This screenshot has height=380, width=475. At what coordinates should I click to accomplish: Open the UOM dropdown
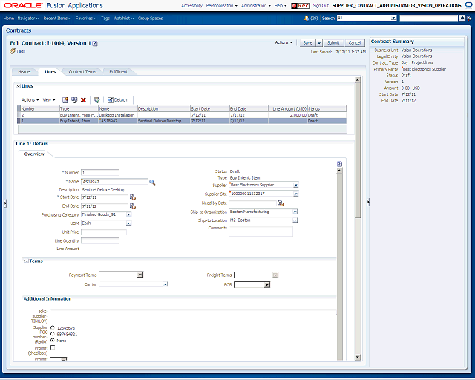[128, 223]
